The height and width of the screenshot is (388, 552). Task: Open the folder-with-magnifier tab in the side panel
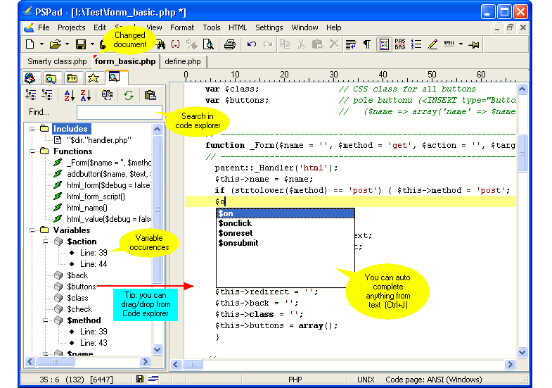point(51,78)
